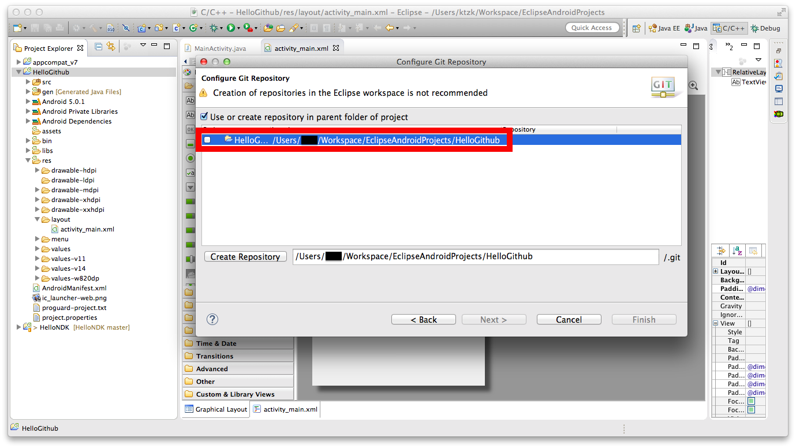796x448 pixels.
Task: Click the repository path input field
Action: click(x=476, y=256)
